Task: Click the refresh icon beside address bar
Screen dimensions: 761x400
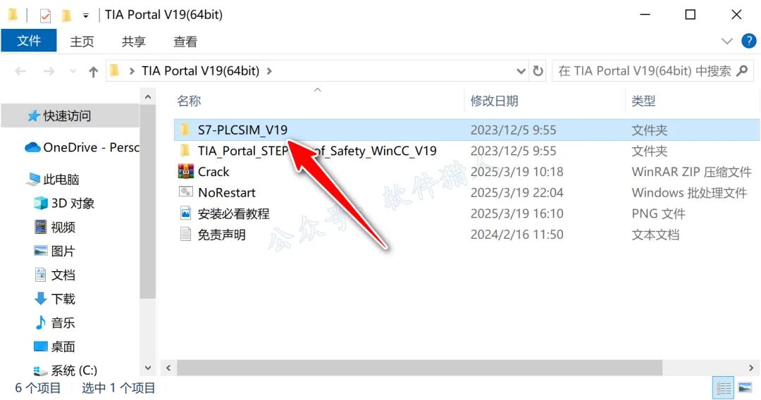Action: [x=538, y=71]
